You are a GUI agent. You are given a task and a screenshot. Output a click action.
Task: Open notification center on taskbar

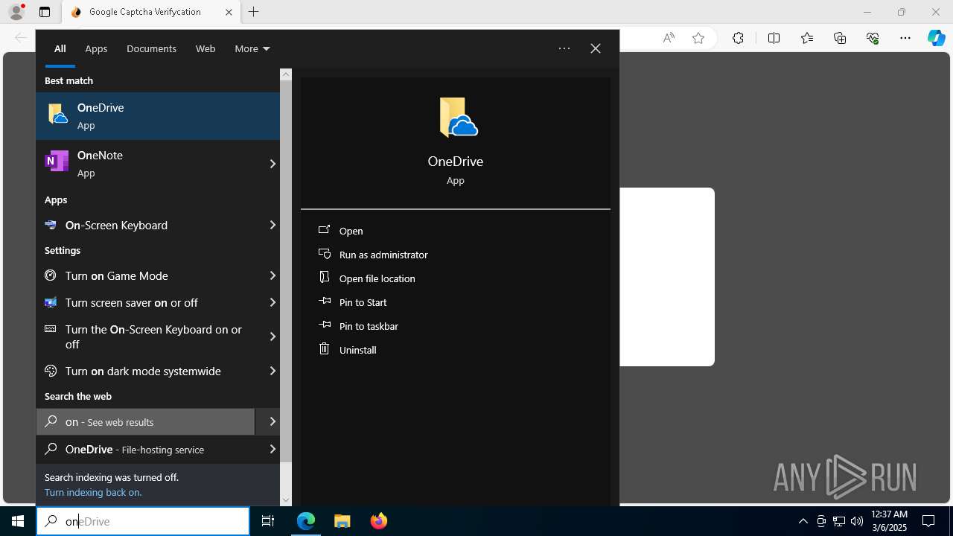click(928, 521)
